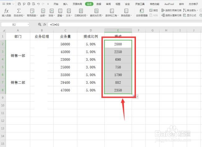
Task: Open the 日期和时间 functions icon
Action: tap(81, 11)
